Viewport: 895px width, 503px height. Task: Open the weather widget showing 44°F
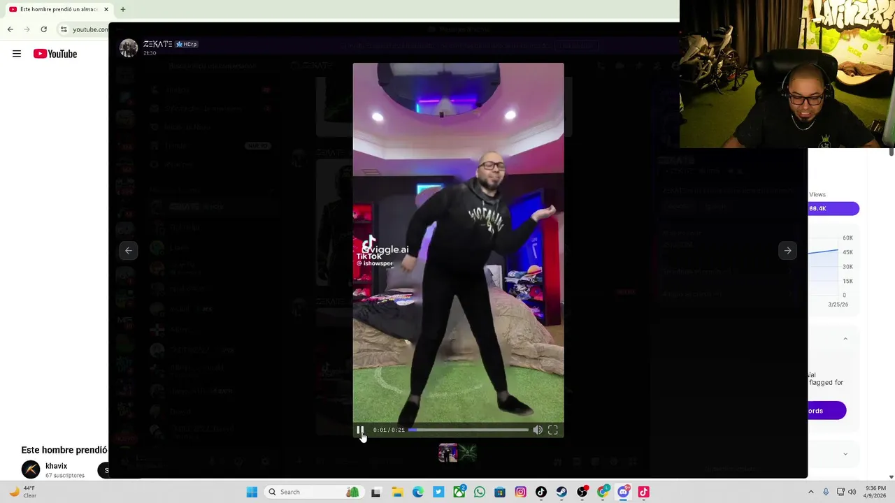[22, 492]
